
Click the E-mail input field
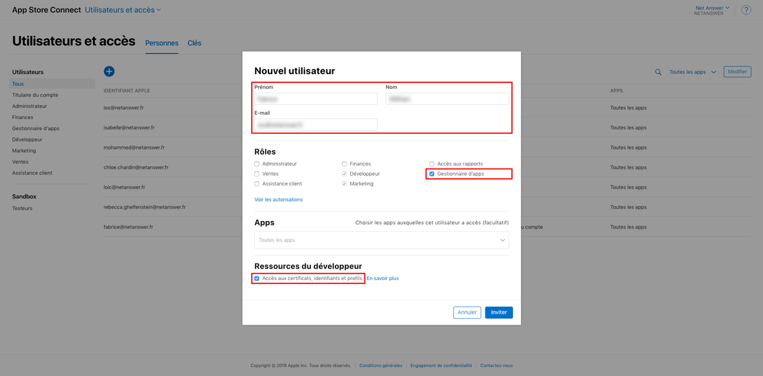316,124
